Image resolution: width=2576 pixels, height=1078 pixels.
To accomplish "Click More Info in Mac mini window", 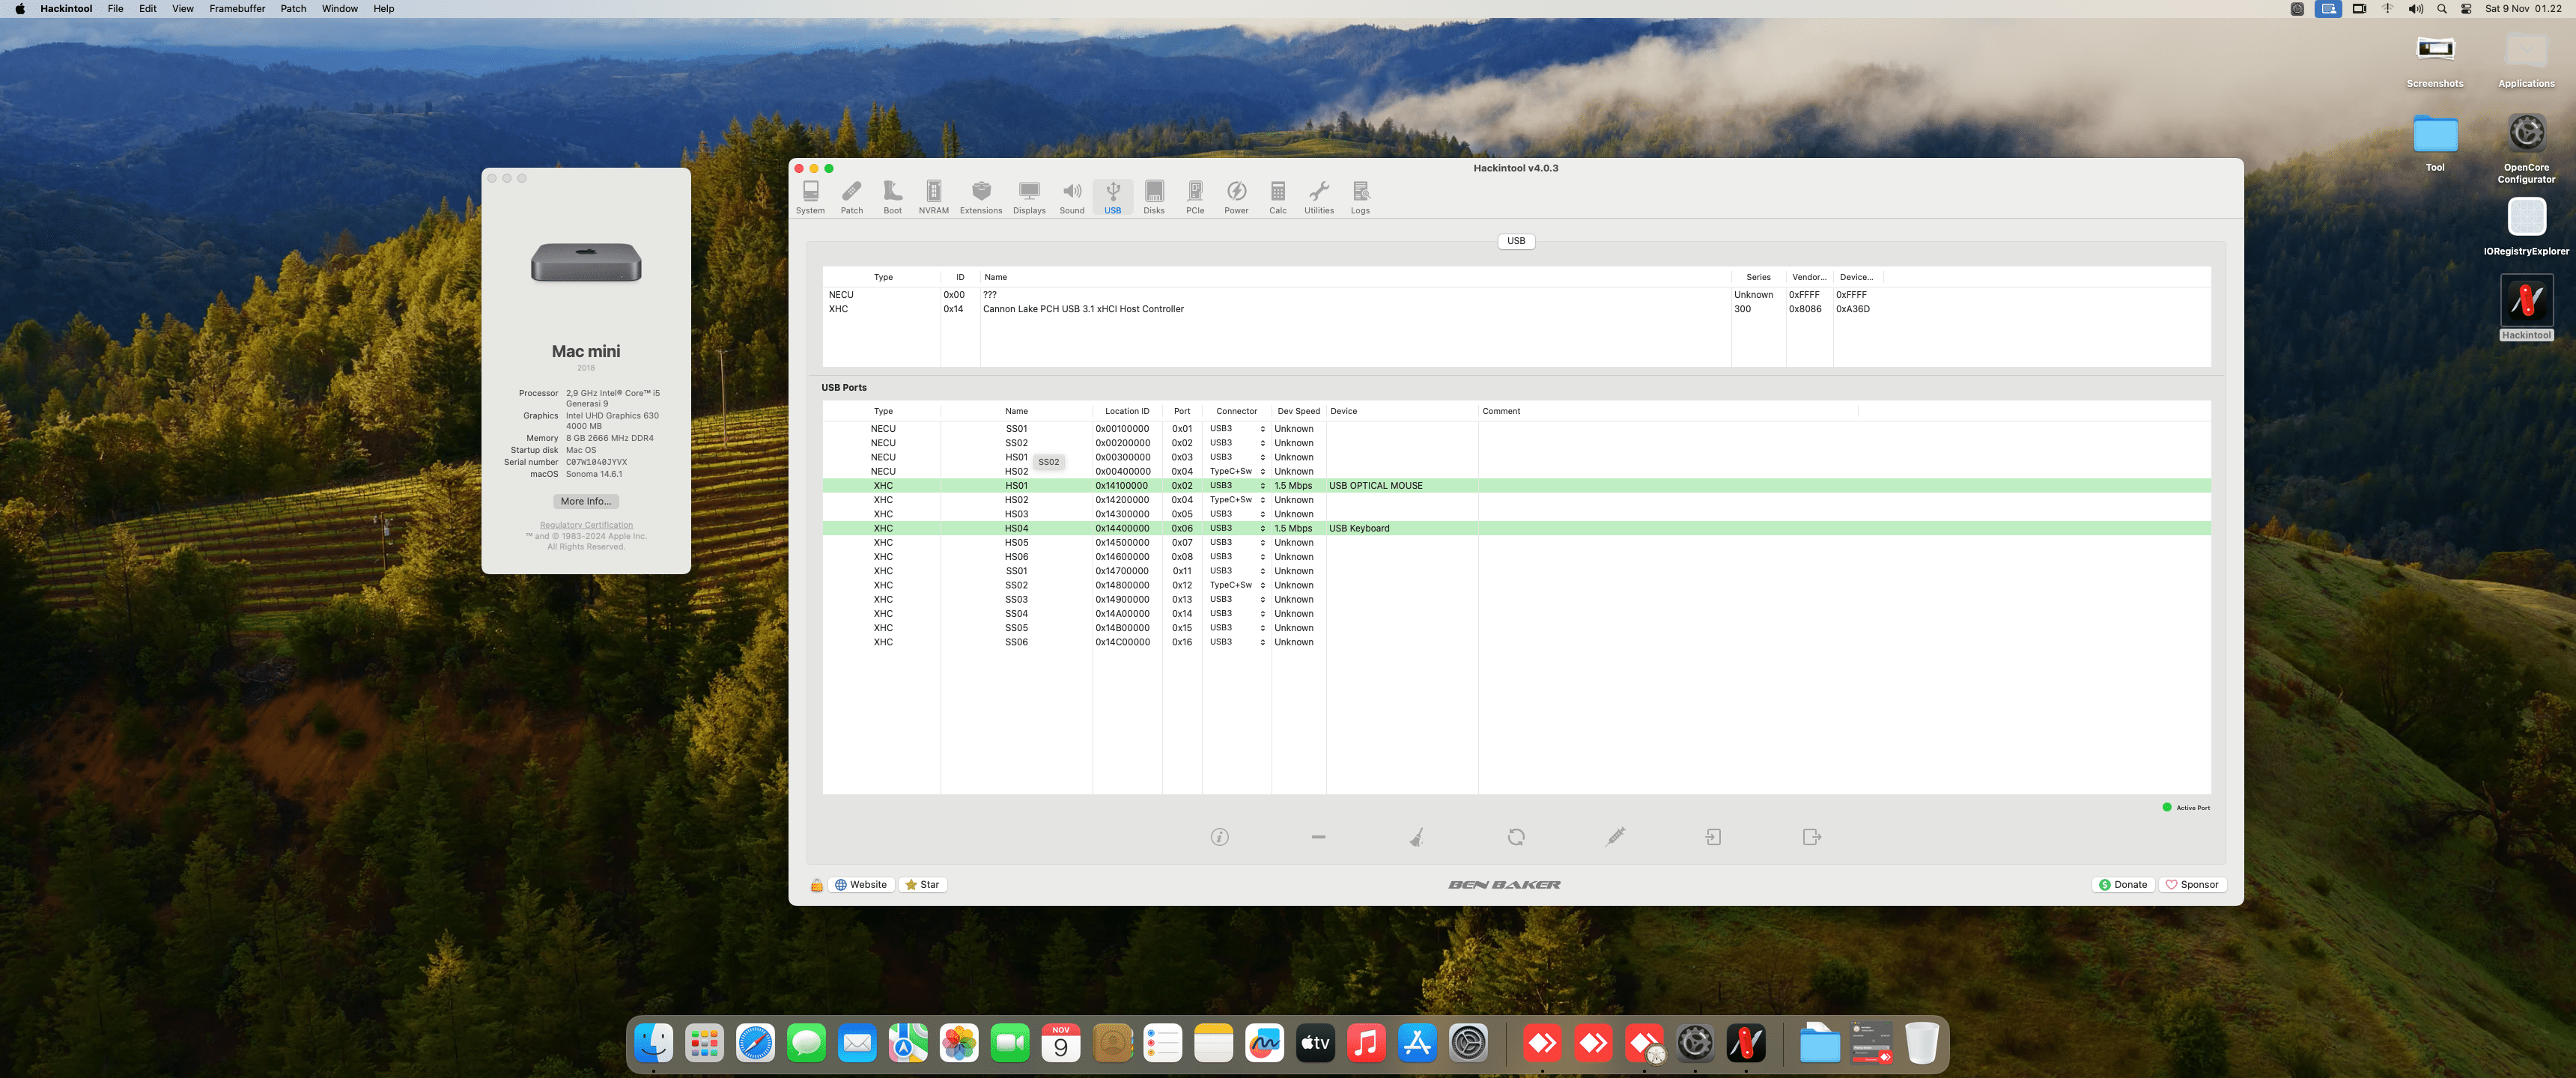I will click(x=586, y=502).
